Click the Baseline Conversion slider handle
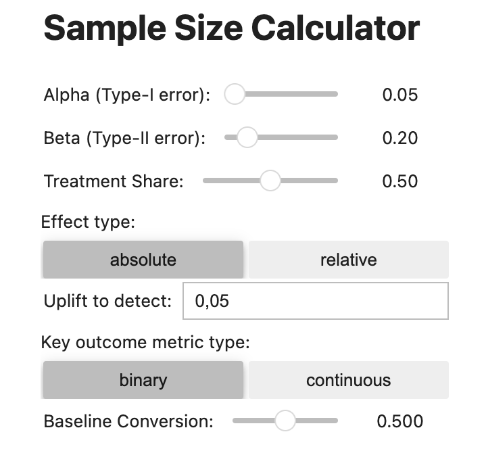This screenshot has width=486, height=453. [285, 421]
